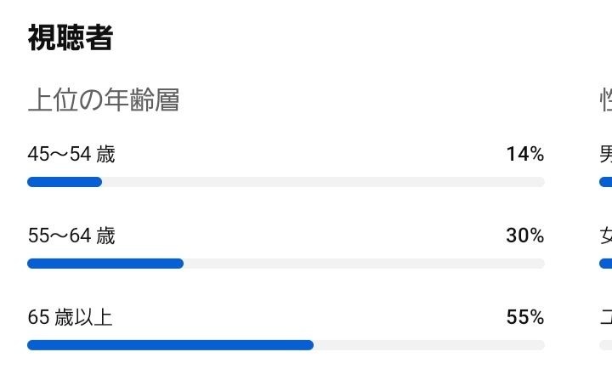Click gray unfilled part of 55〜64 歳 bar
Image resolution: width=612 pixels, height=386 pixels.
pos(364,264)
